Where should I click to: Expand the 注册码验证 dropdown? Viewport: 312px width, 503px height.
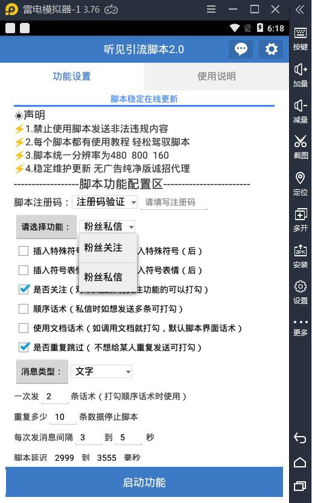click(x=105, y=202)
